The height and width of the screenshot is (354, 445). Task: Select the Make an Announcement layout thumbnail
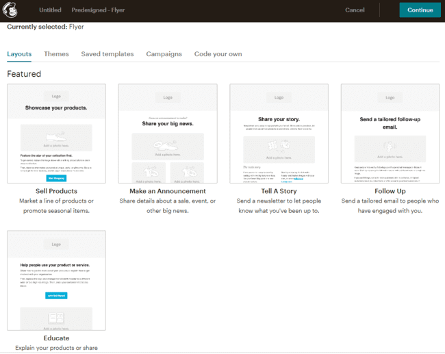(168, 134)
